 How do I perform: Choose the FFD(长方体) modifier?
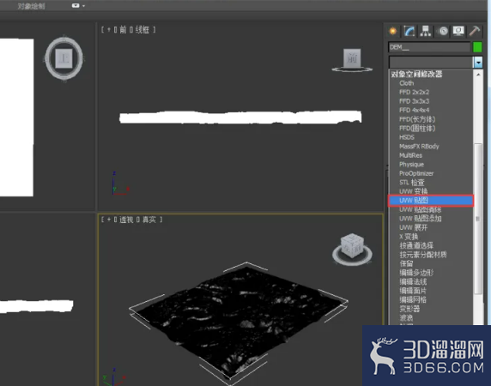click(x=417, y=119)
